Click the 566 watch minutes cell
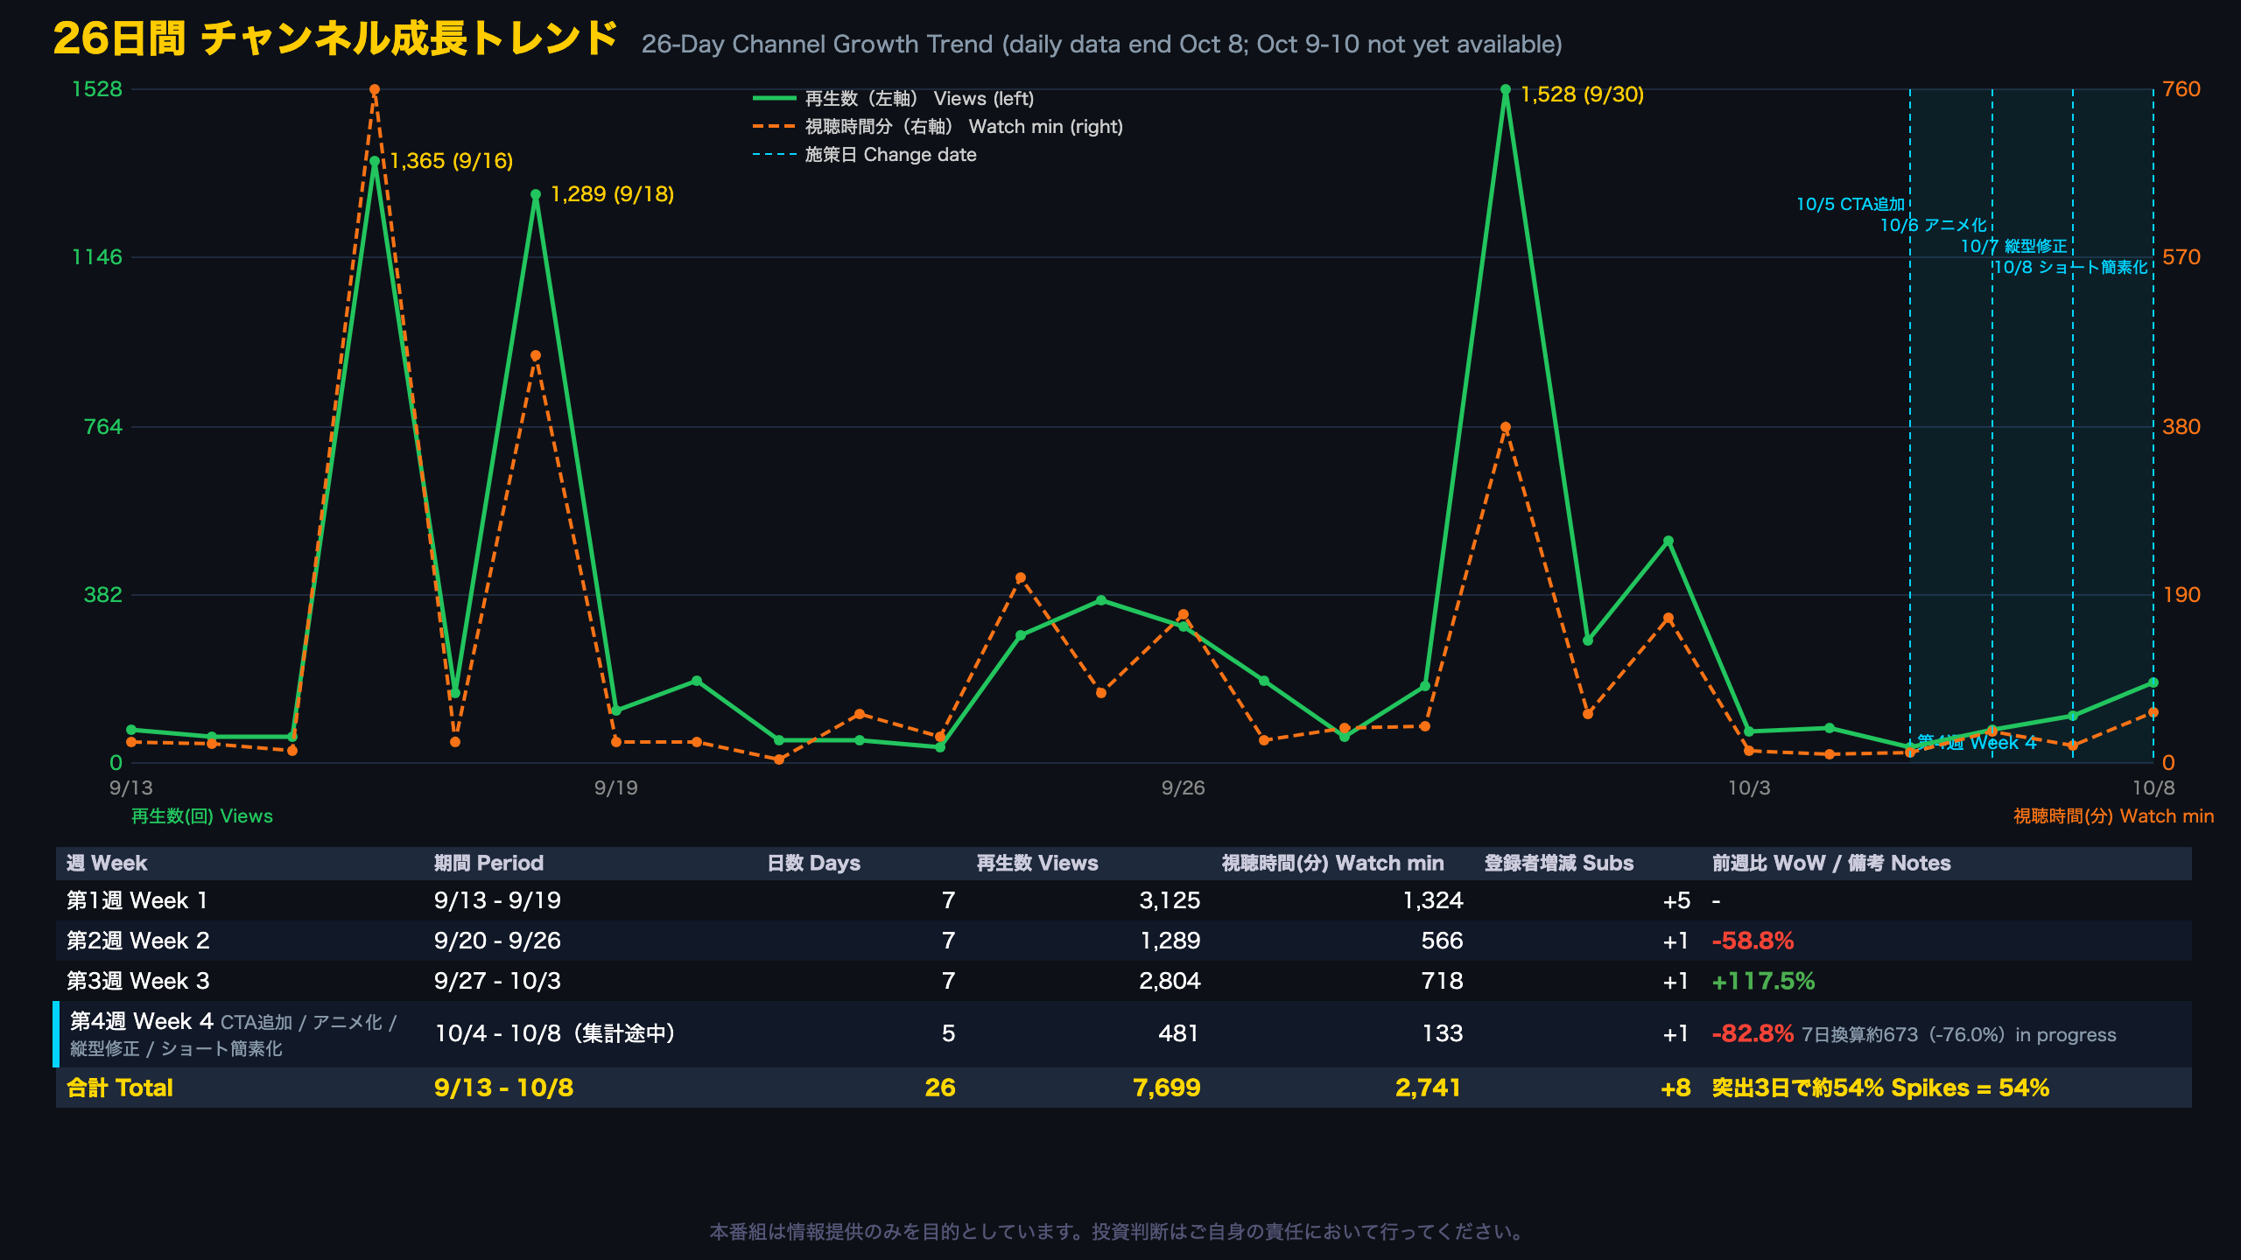Screen dimensions: 2241x1260 [1442, 941]
